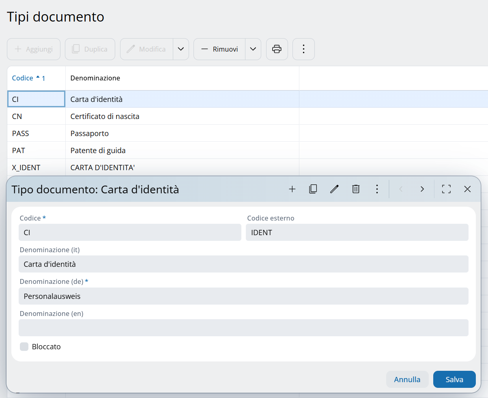
Task: Tick the Bloccato checkbox
Action: (x=24, y=346)
